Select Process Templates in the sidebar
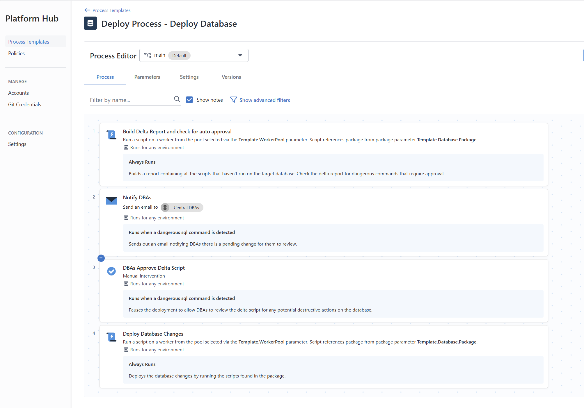This screenshot has height=408, width=584. pyautogui.click(x=36, y=42)
